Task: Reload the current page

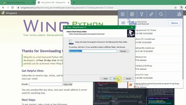Action: (12, 8)
